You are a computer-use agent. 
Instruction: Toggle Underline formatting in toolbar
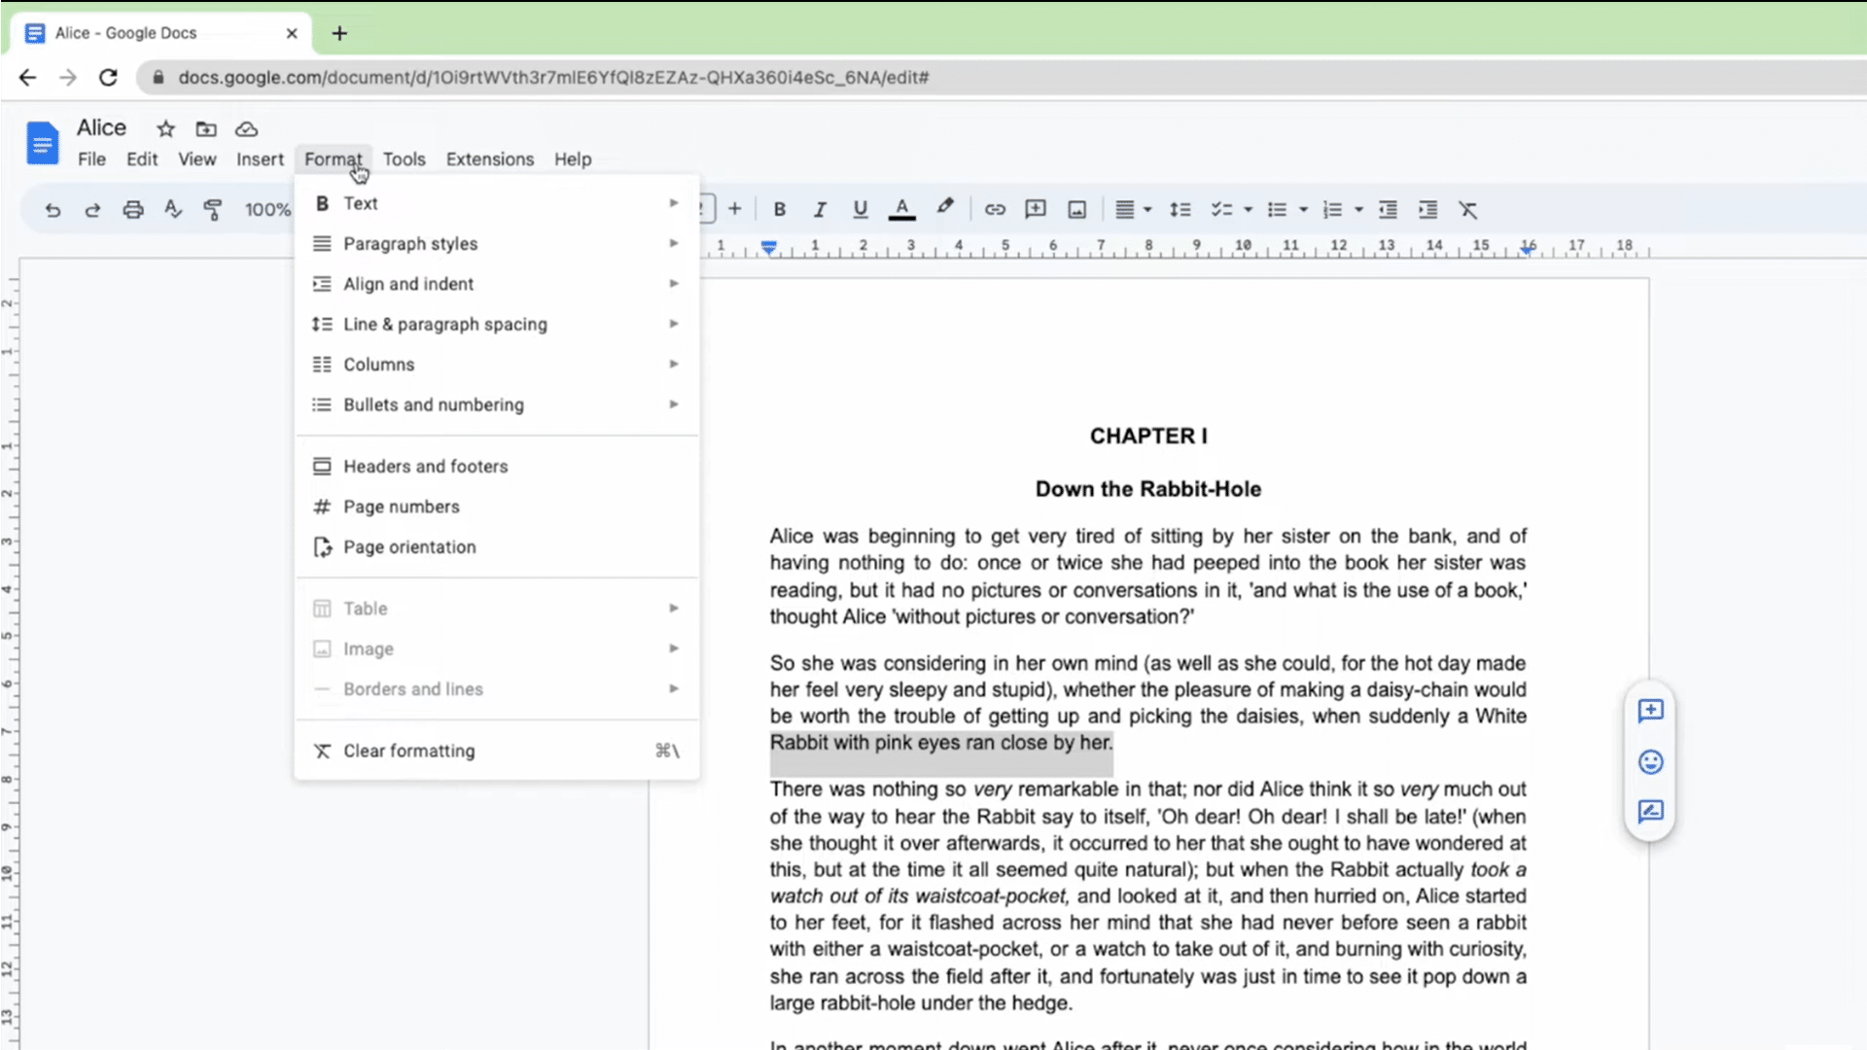coord(860,209)
